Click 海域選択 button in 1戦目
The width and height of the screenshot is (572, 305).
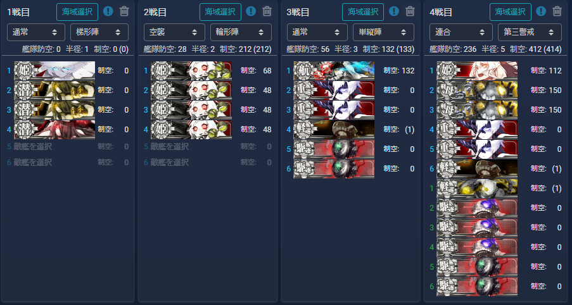coord(77,11)
